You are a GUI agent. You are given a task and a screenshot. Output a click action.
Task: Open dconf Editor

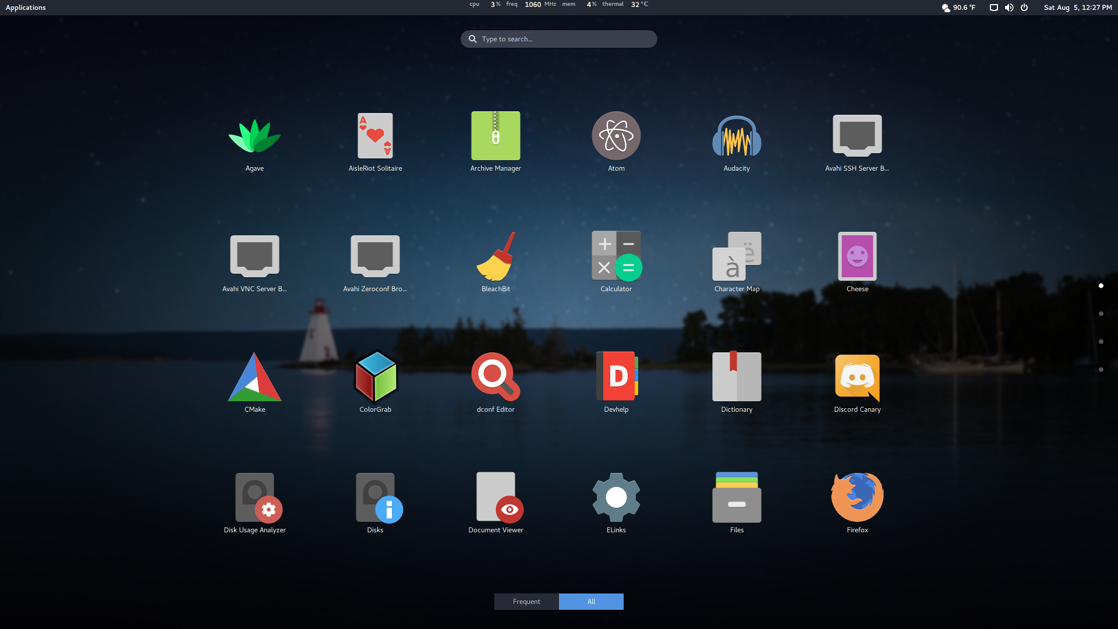[496, 377]
